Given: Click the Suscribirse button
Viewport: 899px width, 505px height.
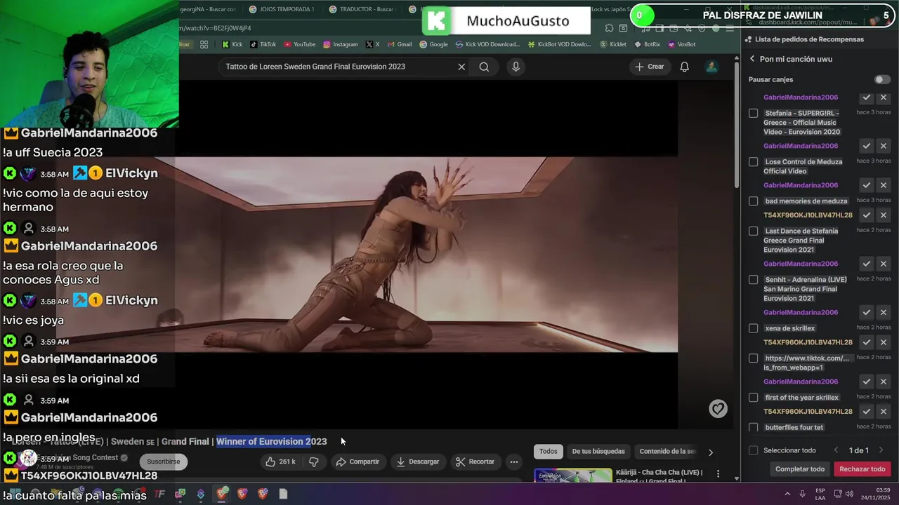Looking at the screenshot, I should [x=164, y=462].
